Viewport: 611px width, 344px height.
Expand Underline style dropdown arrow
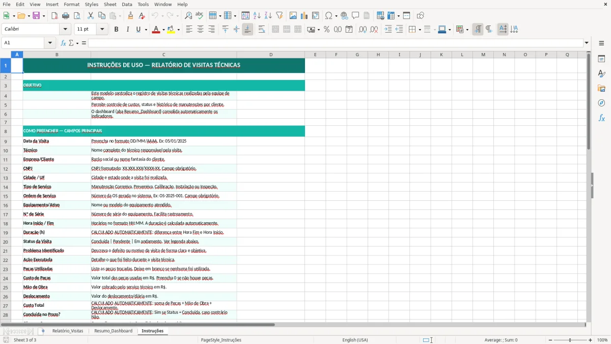(146, 30)
